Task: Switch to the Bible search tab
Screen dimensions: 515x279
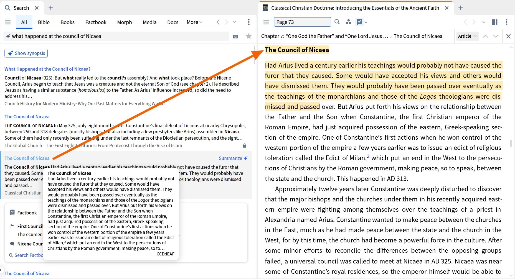Action: [x=44, y=22]
